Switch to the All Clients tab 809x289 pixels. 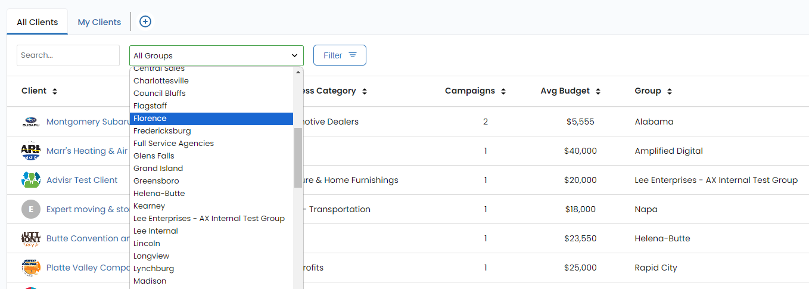(38, 22)
